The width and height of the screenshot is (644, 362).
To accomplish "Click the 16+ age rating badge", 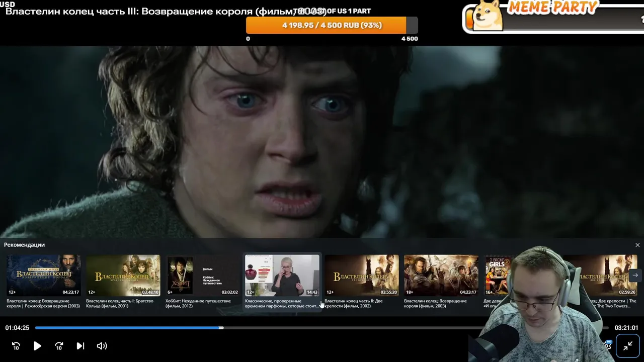I will [489, 292].
